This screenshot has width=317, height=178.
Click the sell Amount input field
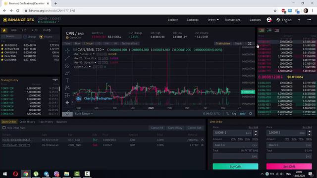(289, 145)
